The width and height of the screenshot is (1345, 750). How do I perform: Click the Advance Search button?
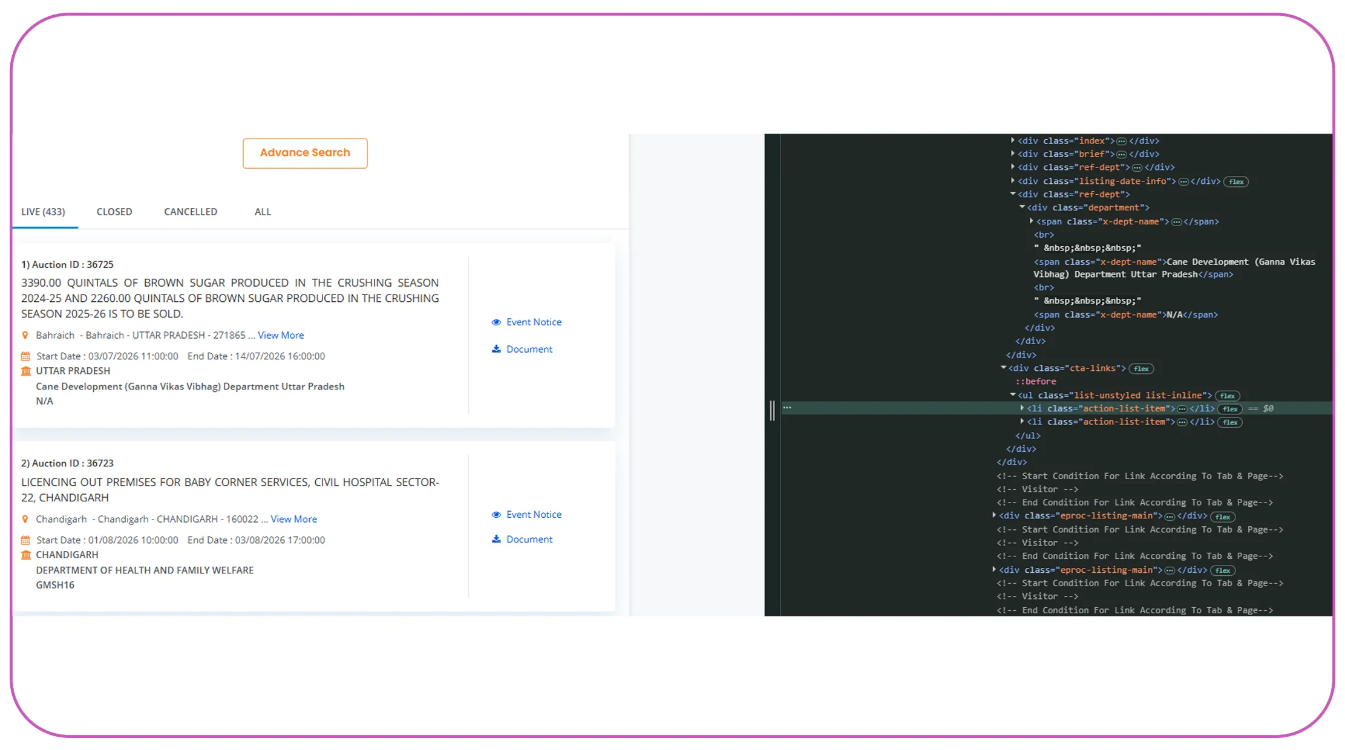(305, 153)
